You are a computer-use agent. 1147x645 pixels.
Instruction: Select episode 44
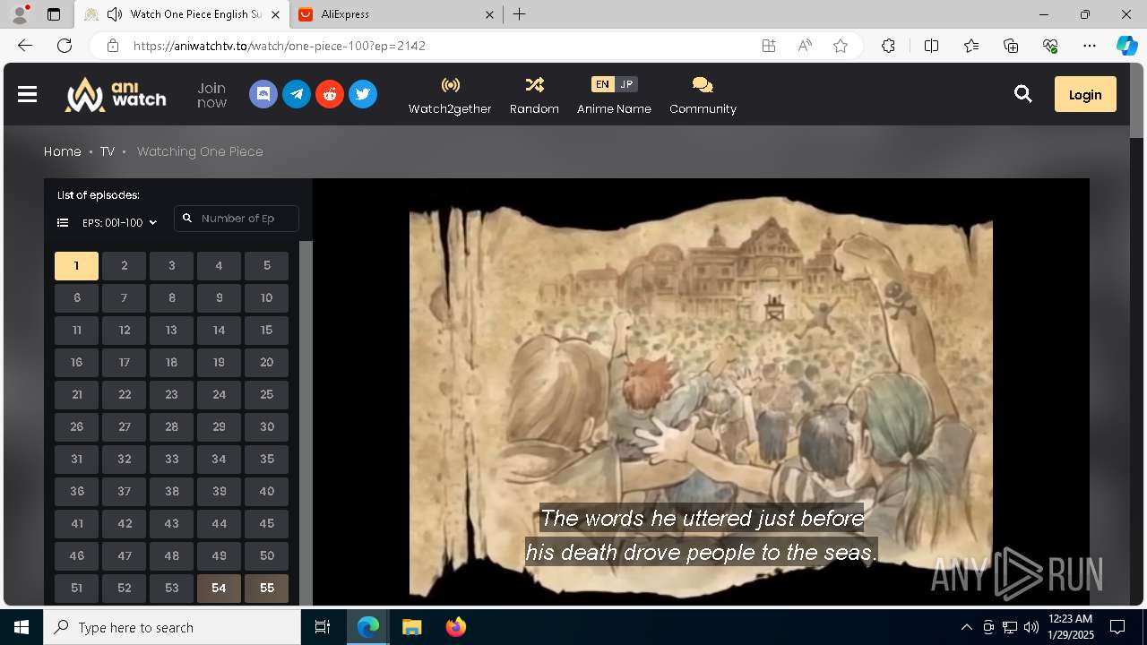click(219, 523)
